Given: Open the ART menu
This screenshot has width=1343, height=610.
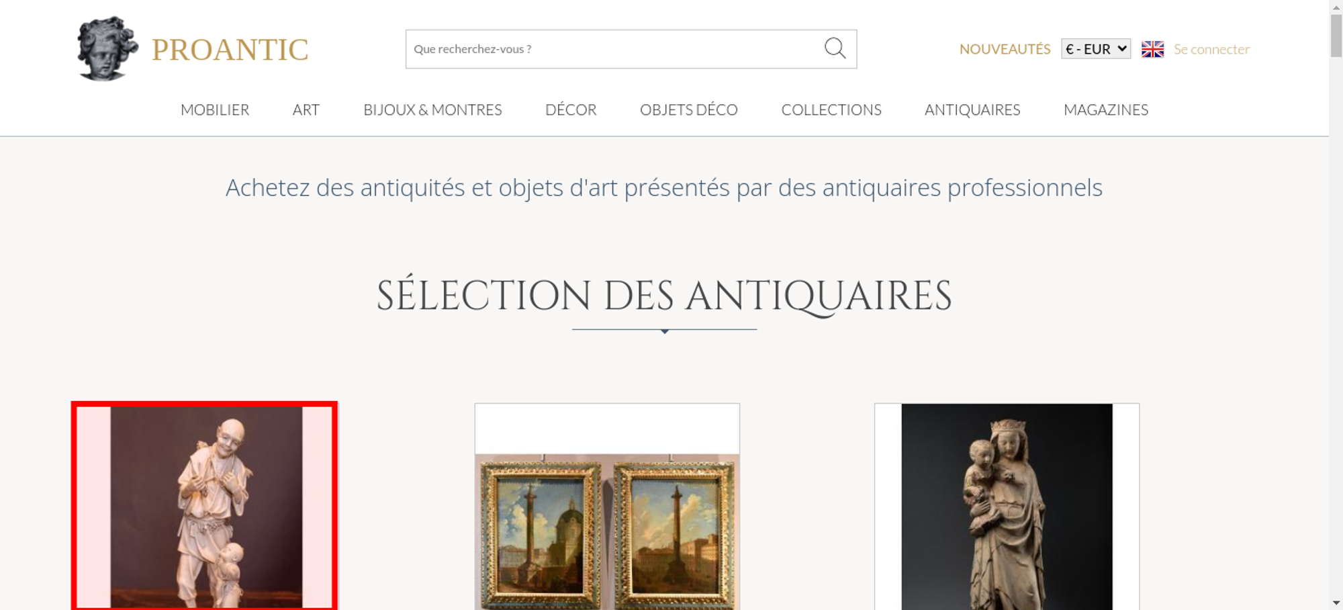Looking at the screenshot, I should pyautogui.click(x=306, y=110).
